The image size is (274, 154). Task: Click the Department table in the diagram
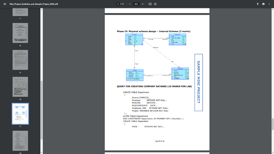[x=180, y=74]
